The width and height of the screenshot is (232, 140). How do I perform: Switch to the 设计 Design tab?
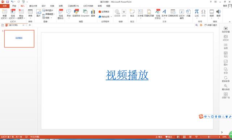pos(43,6)
